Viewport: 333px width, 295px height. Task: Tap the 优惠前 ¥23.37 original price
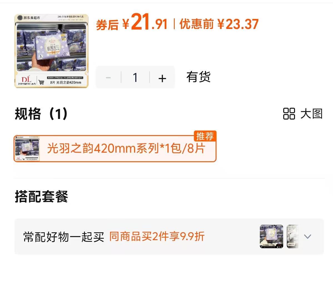tap(219, 24)
